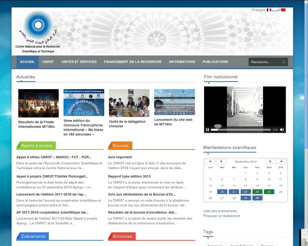Go to next year in calendar
308x246 pixels.
(281, 161)
